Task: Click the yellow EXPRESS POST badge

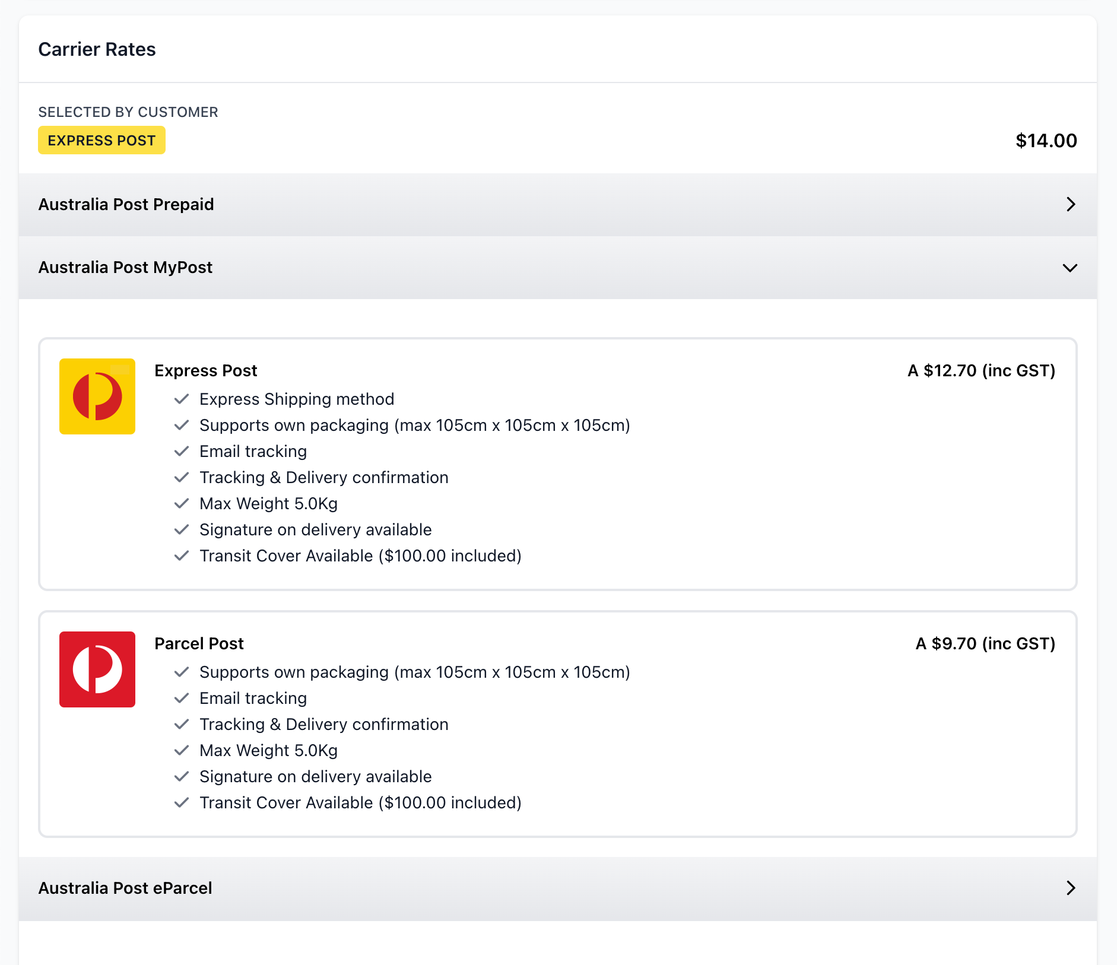Action: (101, 141)
